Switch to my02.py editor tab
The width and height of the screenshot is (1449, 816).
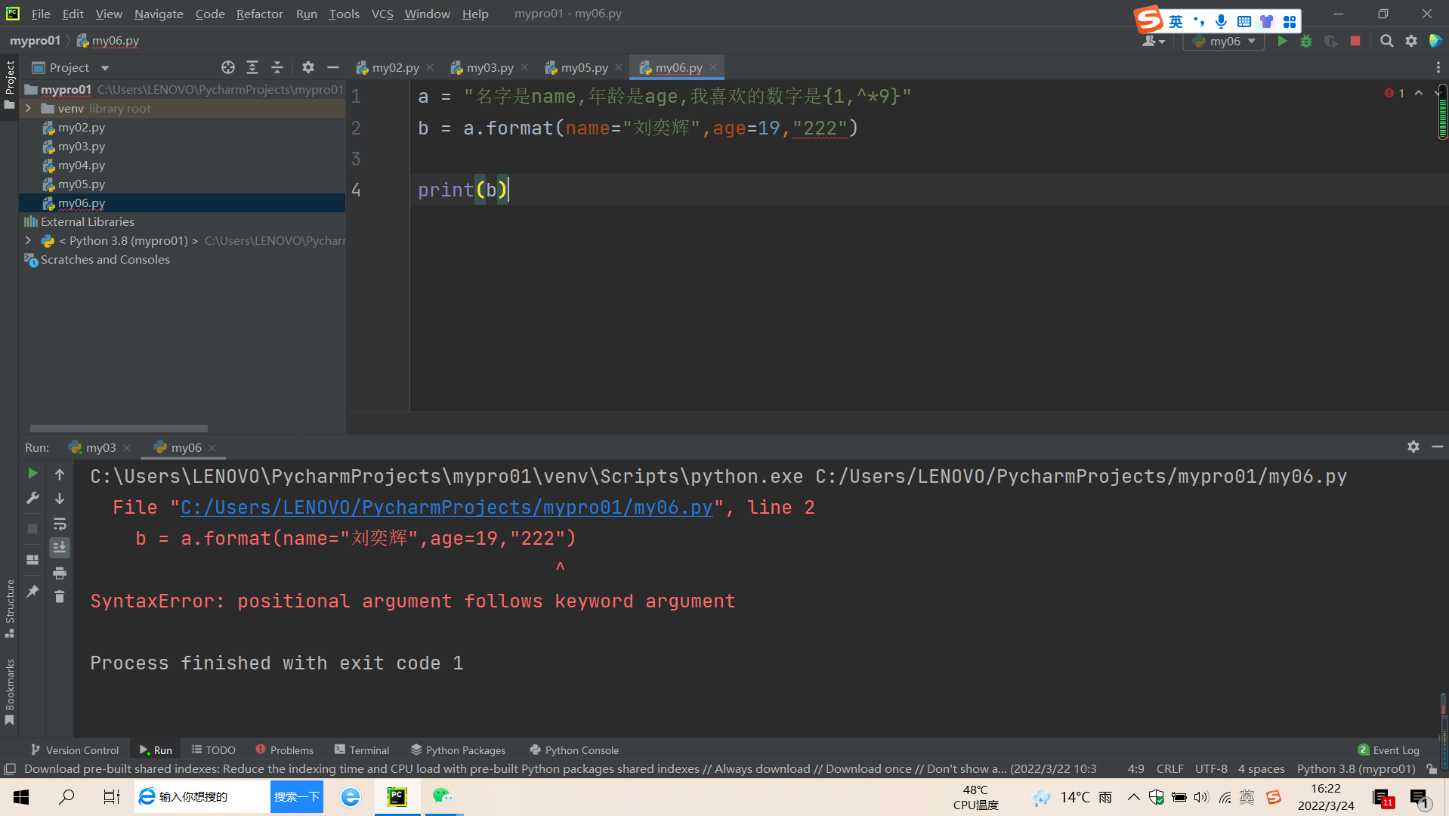(395, 68)
